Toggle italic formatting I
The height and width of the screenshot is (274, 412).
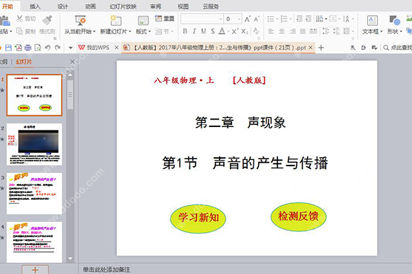pos(194,32)
